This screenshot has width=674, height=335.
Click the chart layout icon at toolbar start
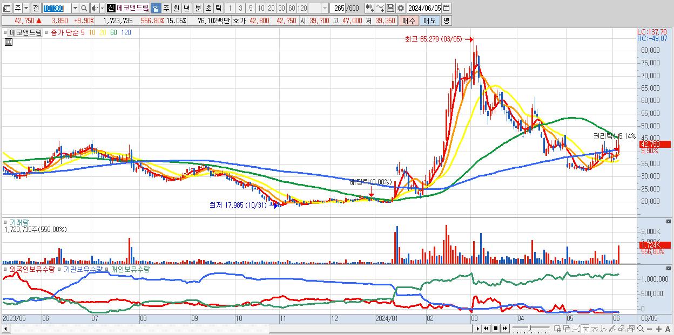tap(6, 8)
